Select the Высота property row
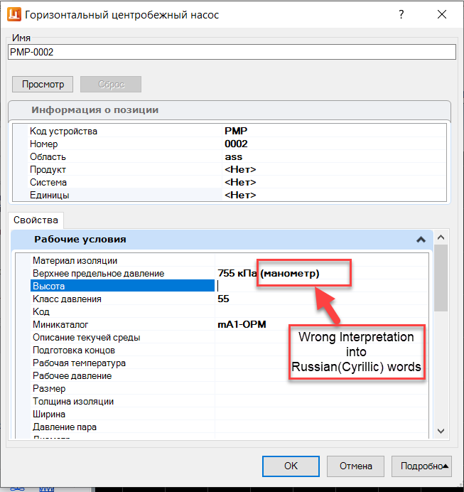 (x=230, y=286)
